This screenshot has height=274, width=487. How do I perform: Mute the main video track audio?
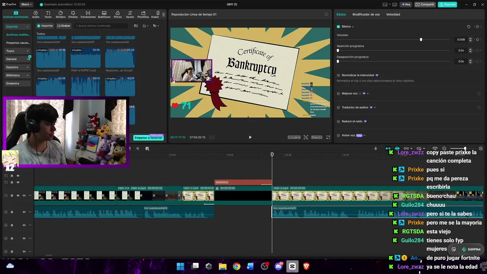pyautogui.click(x=24, y=196)
